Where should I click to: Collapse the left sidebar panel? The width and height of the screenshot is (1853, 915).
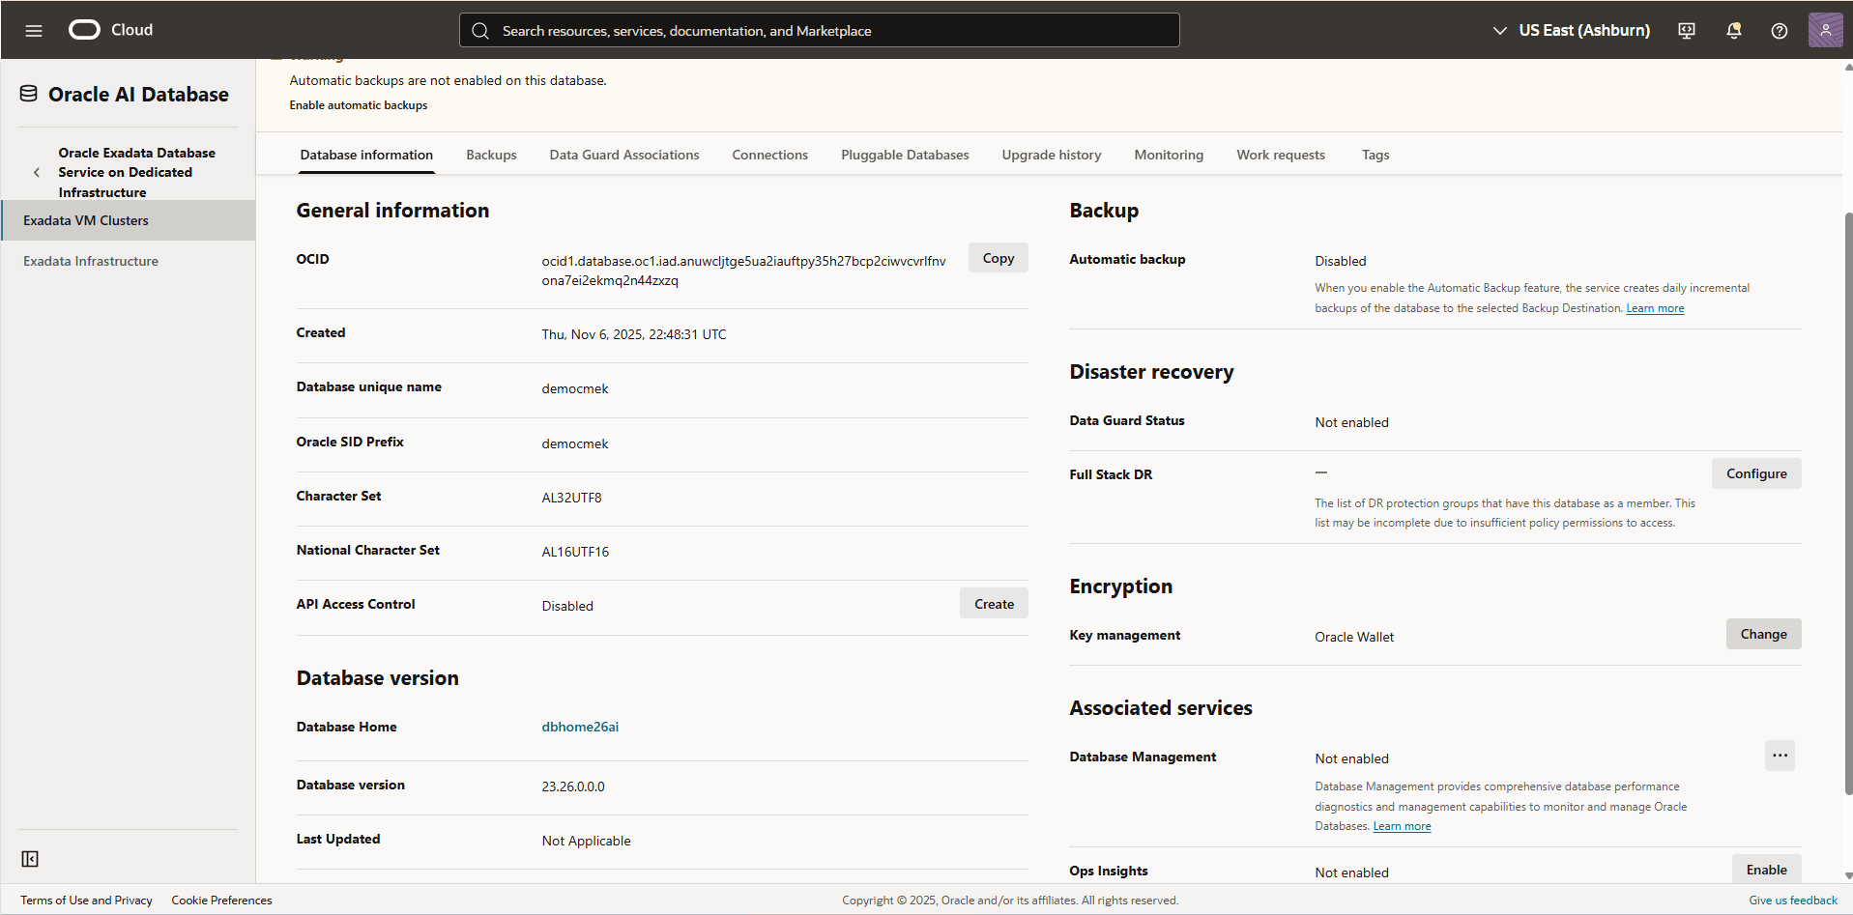[30, 858]
